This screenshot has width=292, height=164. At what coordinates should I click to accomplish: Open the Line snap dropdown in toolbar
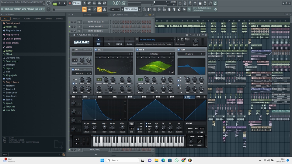tap(115, 9)
